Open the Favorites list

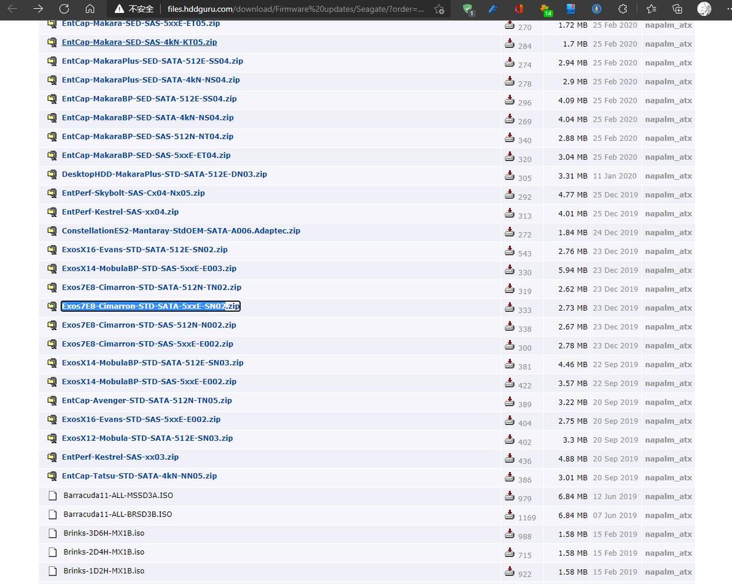651,9
